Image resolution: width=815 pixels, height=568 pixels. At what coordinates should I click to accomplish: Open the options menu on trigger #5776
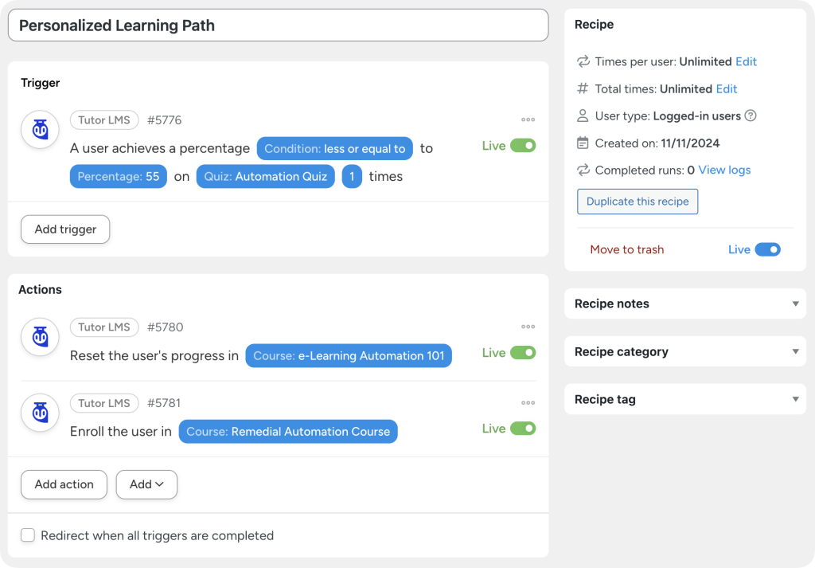tap(528, 118)
